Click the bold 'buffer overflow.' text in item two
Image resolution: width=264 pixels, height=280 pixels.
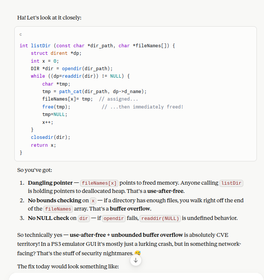(130, 209)
